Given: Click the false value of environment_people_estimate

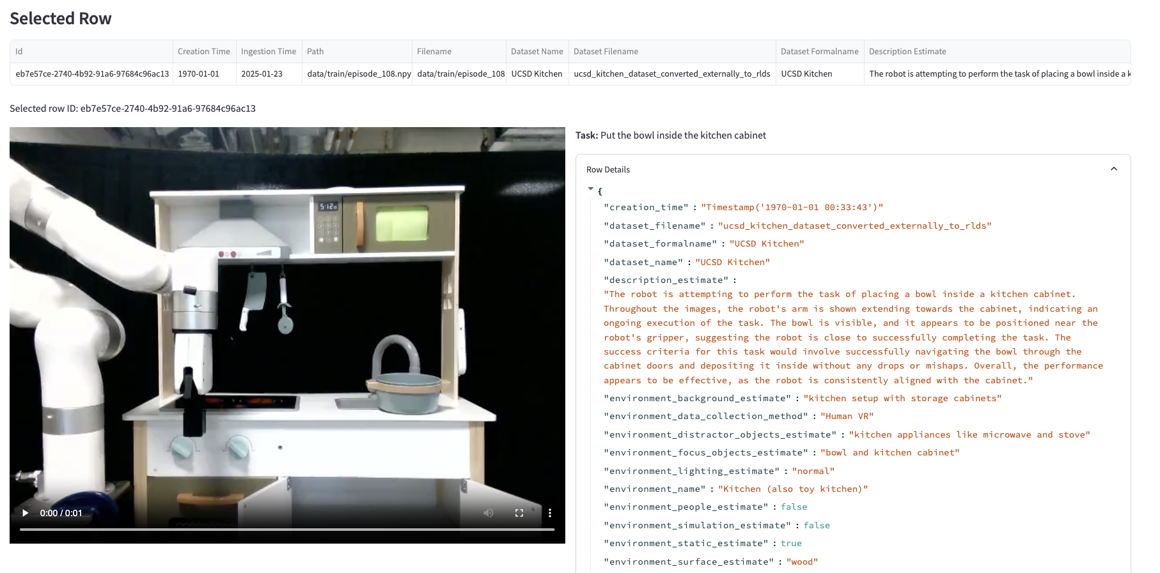Looking at the screenshot, I should 794,507.
